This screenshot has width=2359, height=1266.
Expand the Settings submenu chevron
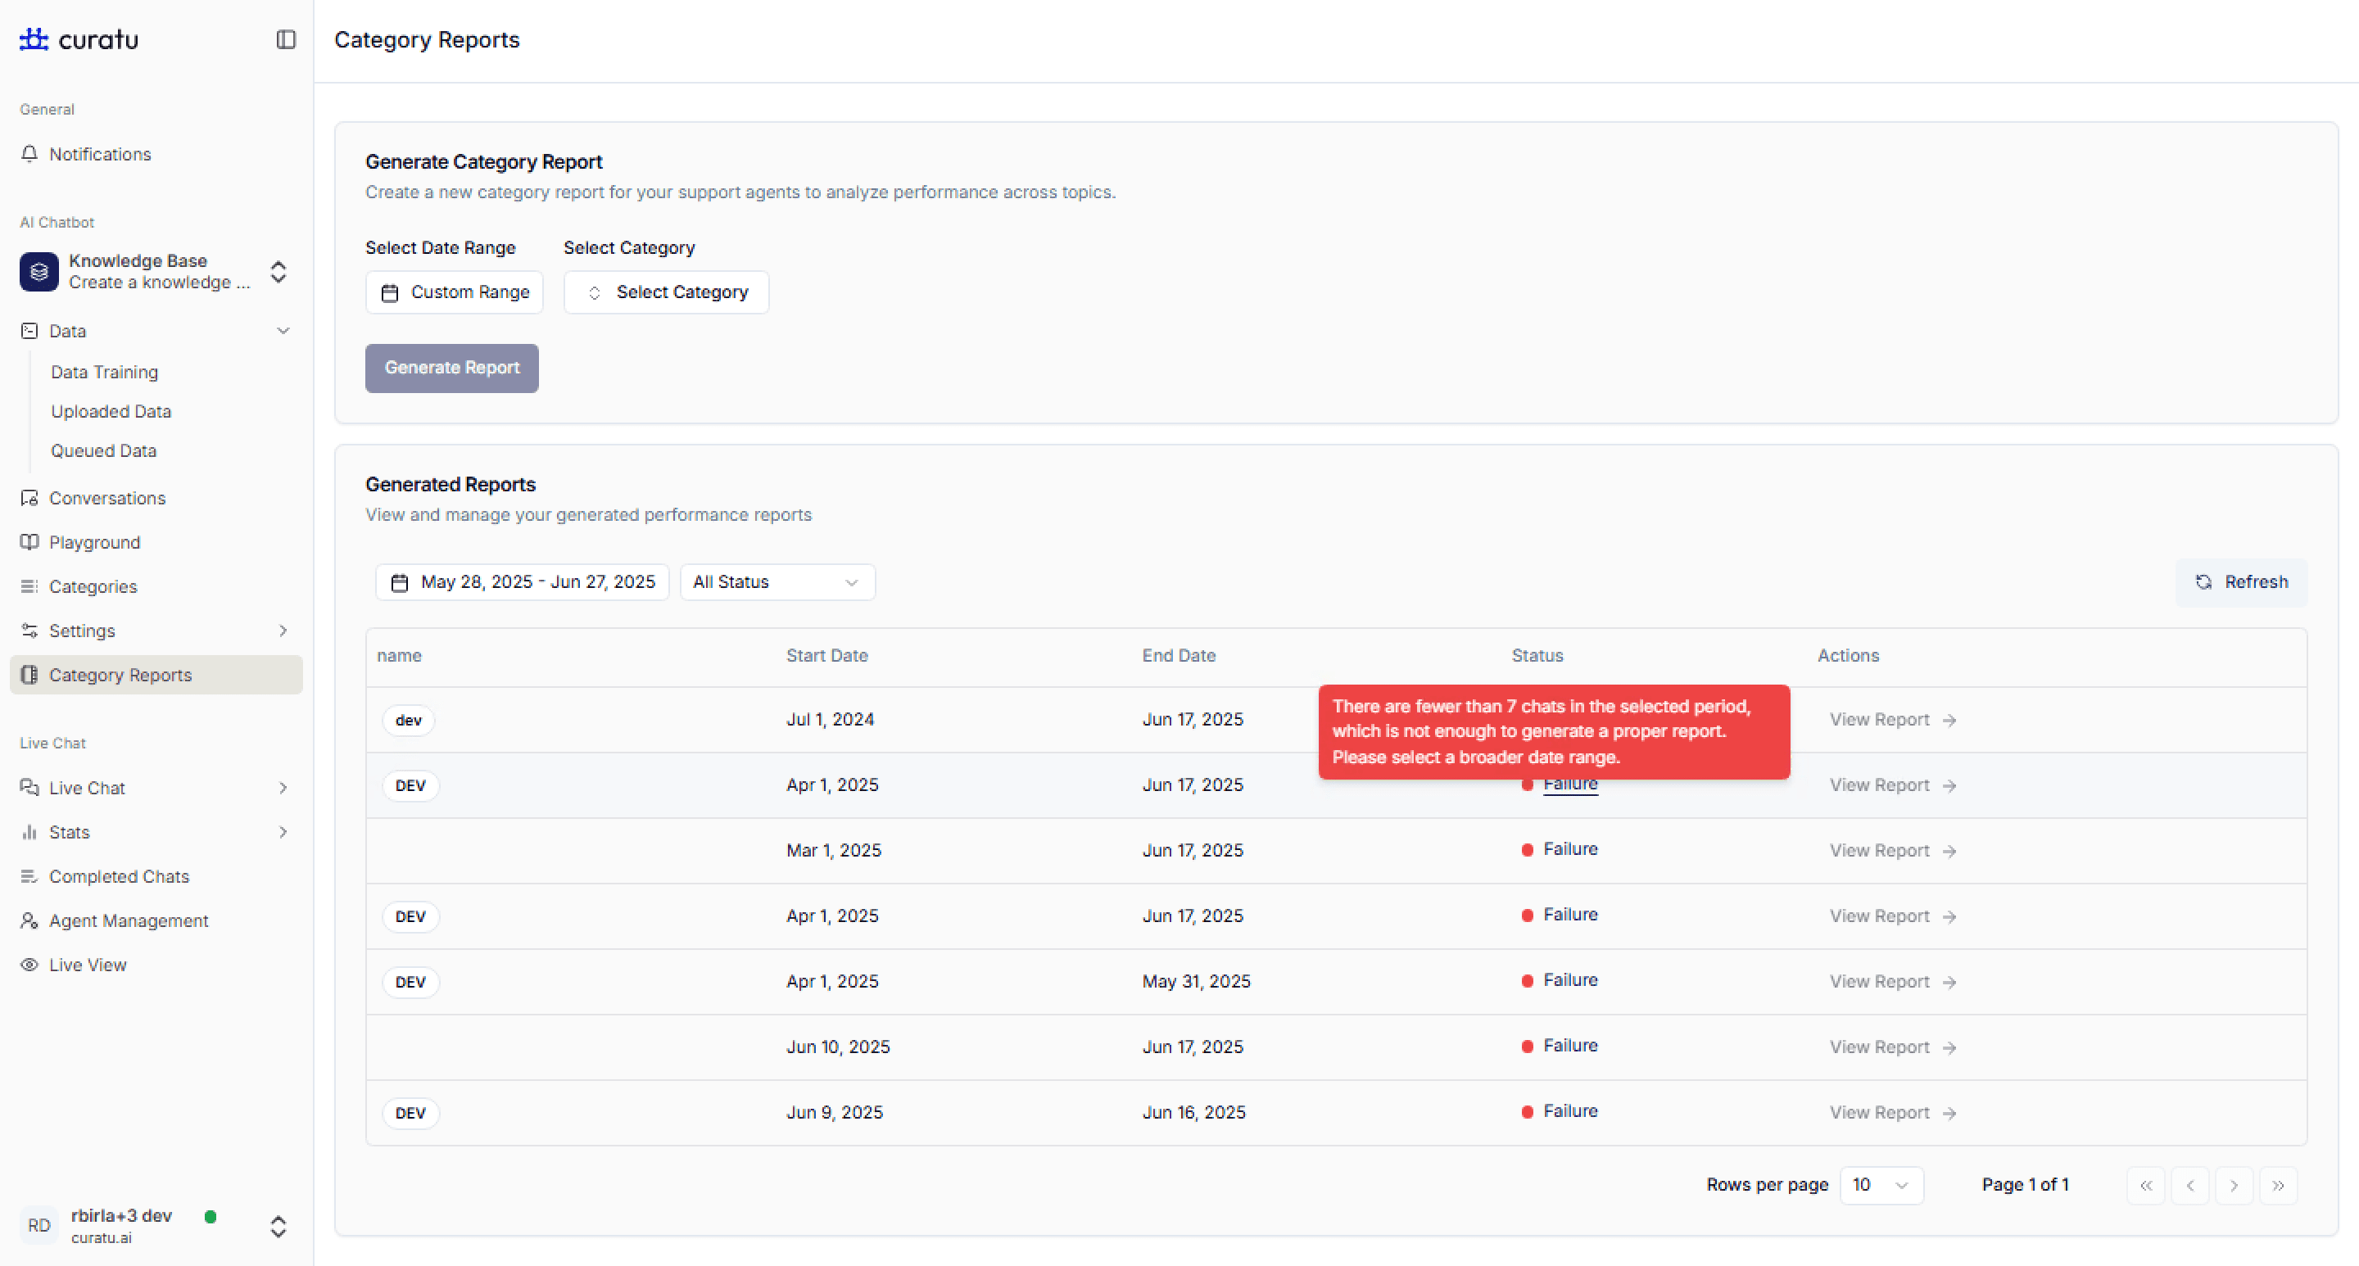click(283, 631)
